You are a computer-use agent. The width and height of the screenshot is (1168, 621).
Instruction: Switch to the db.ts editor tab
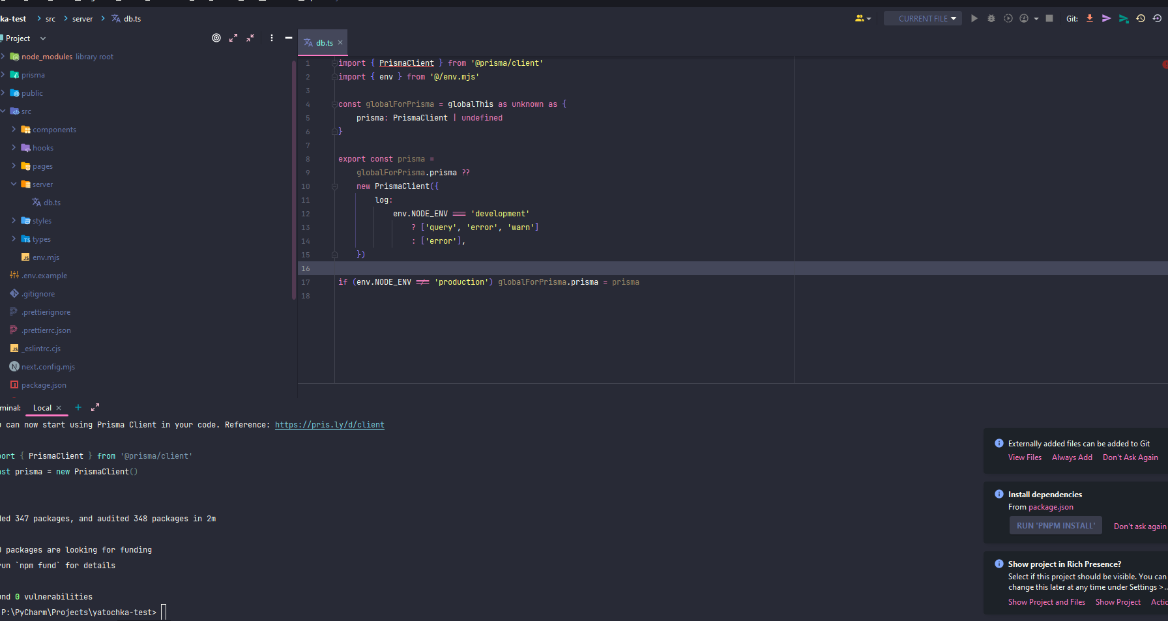click(324, 43)
